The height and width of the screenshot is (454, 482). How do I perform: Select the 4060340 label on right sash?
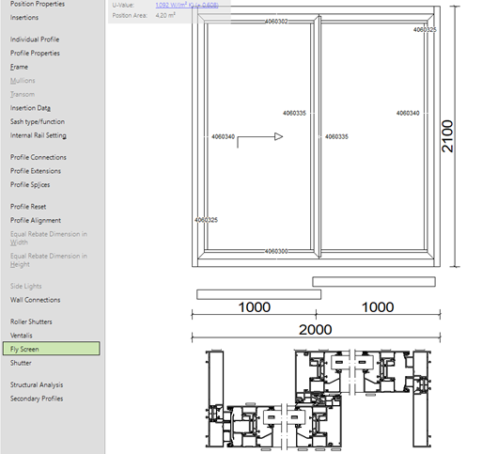408,113
